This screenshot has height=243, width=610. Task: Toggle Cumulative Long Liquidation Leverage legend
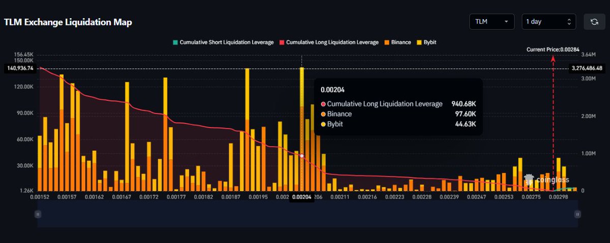coord(329,42)
